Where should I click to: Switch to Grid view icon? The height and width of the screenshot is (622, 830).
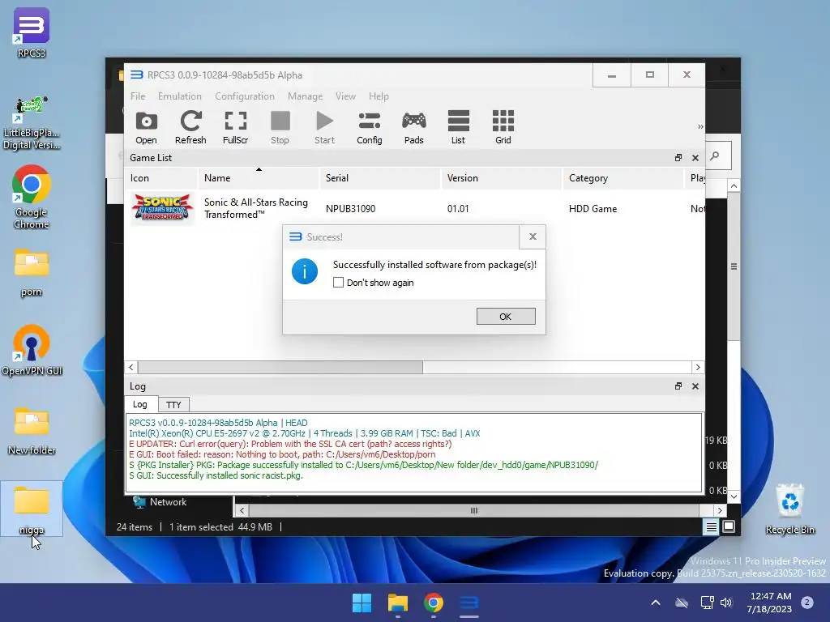coord(503,127)
